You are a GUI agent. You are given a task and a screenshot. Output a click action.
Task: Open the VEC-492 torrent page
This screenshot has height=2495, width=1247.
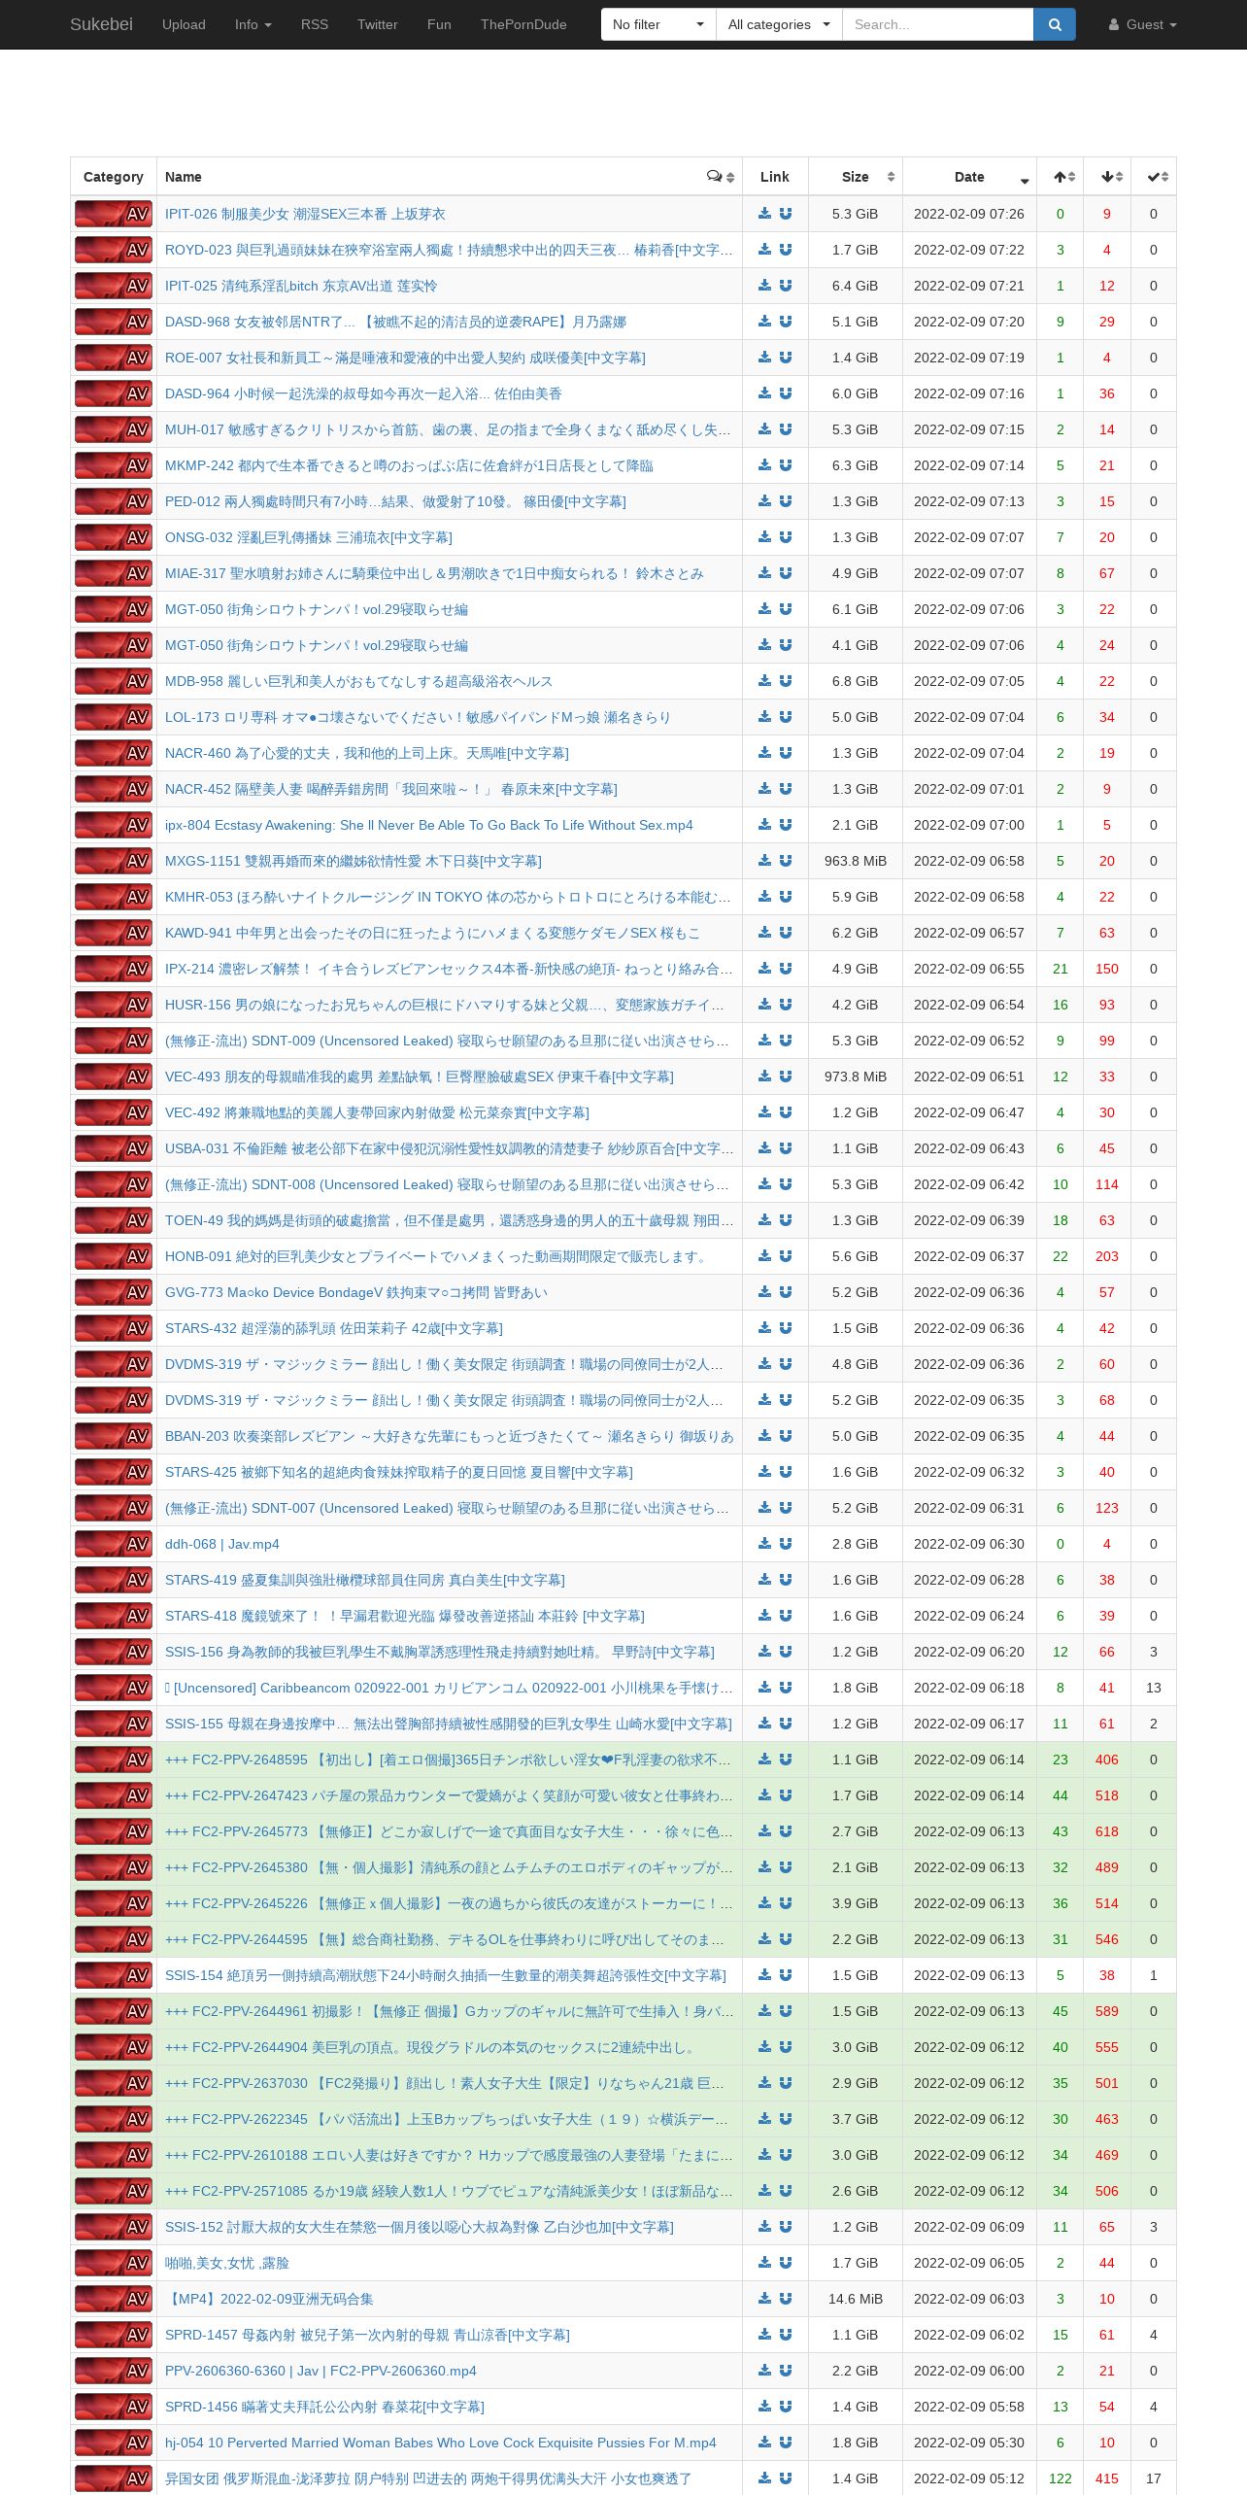377,1112
